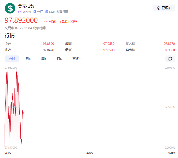Image resolution: width=178 pixels, height=158 pixels.
Task: Toggle the 已添加 watchlist button
Action: tap(164, 8)
